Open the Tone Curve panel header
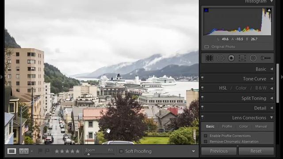 point(237,79)
